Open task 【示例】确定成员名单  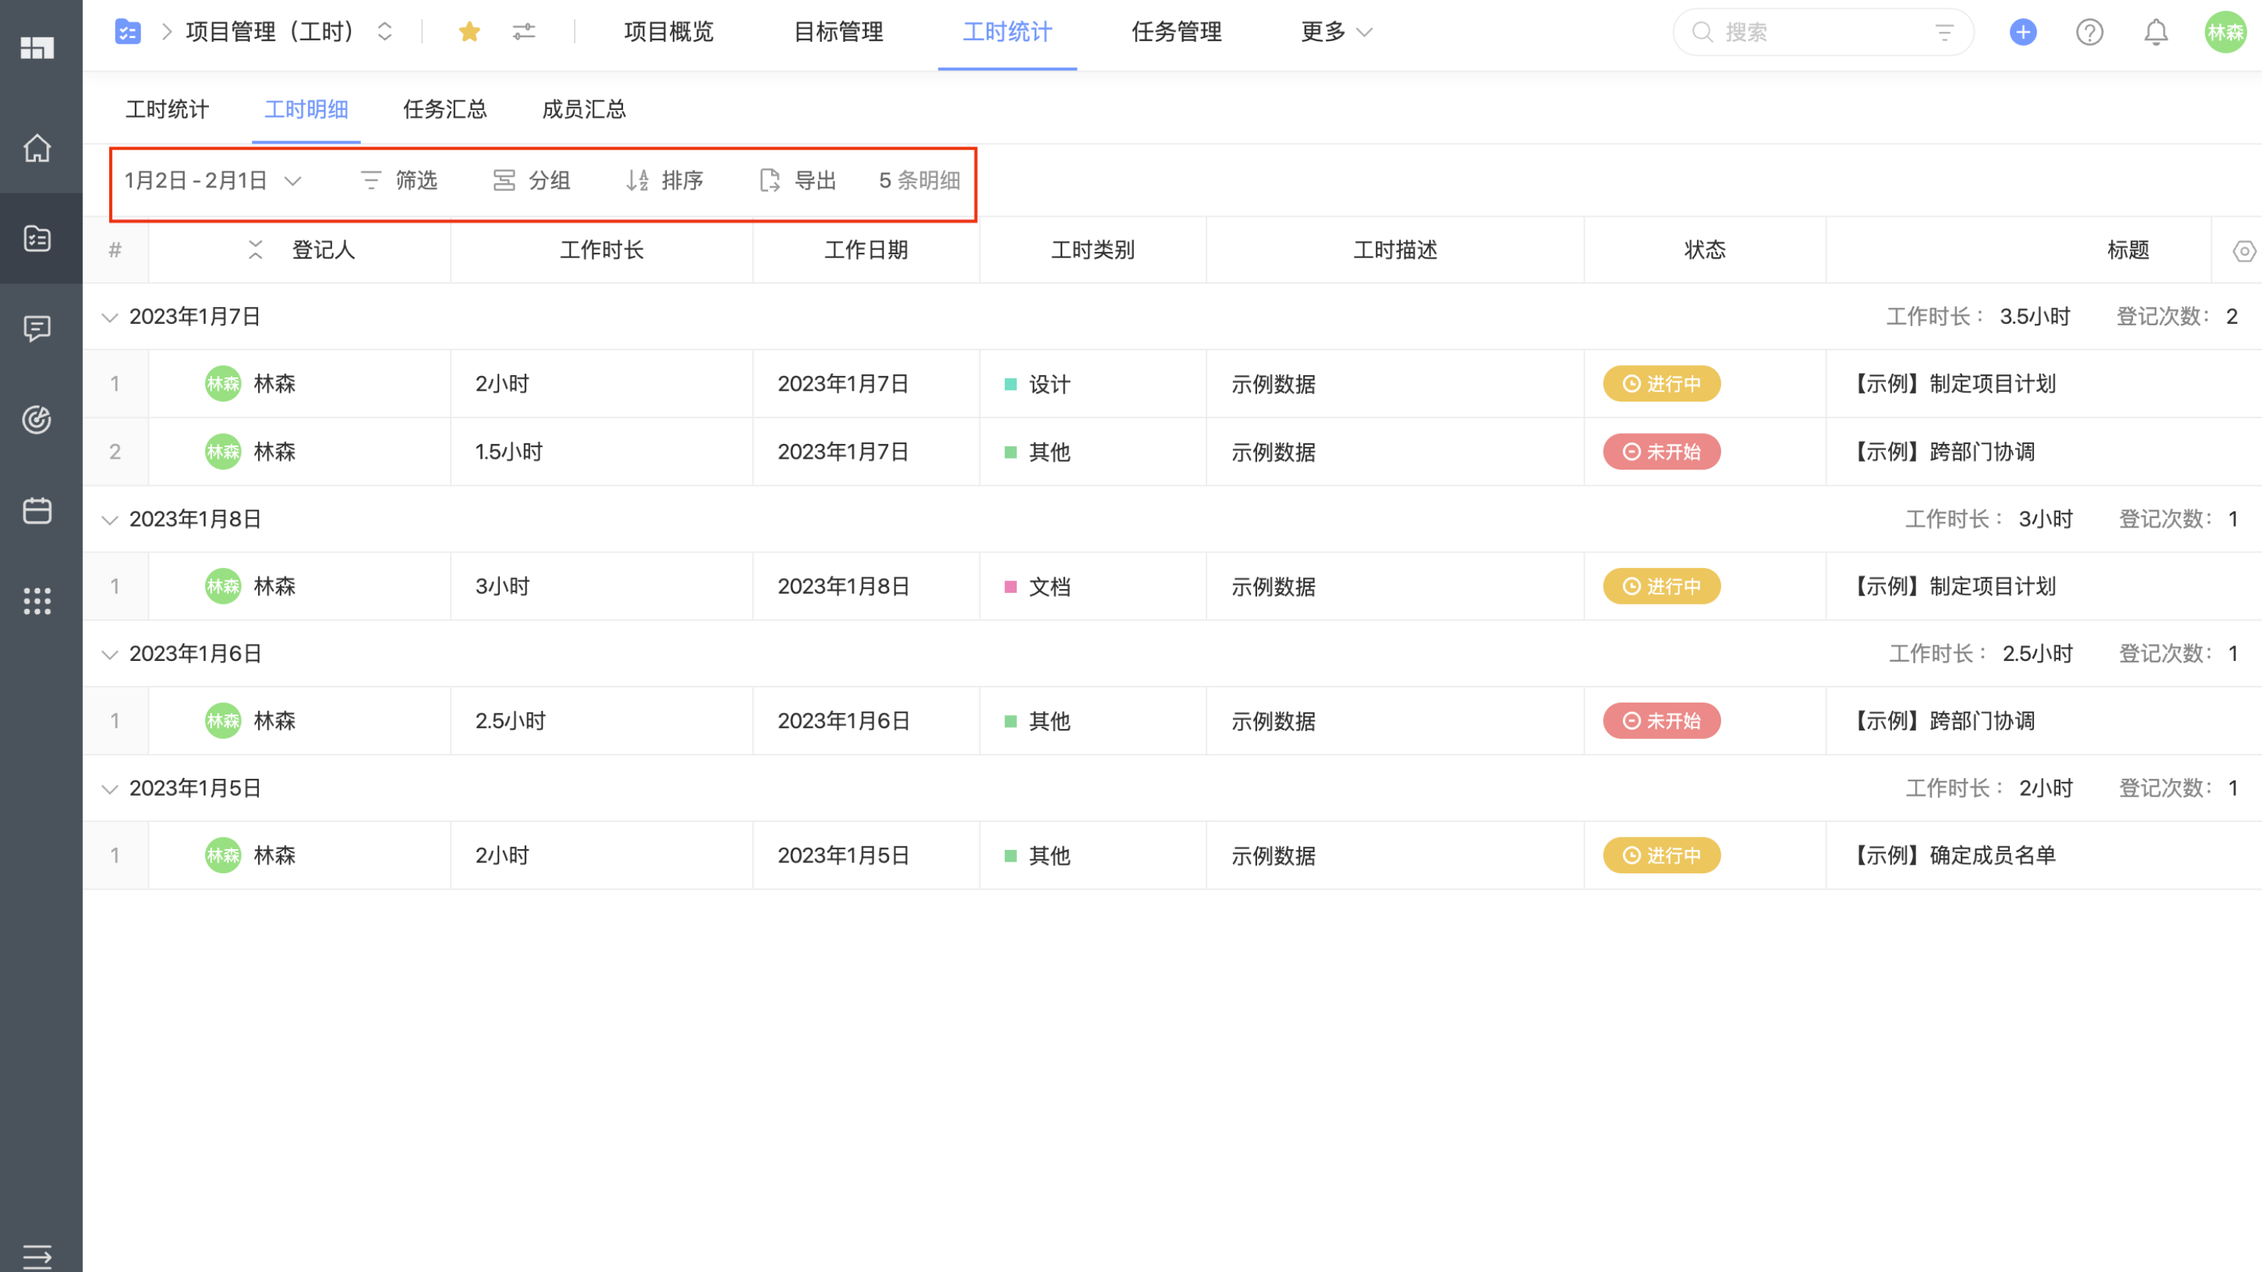click(x=1954, y=856)
